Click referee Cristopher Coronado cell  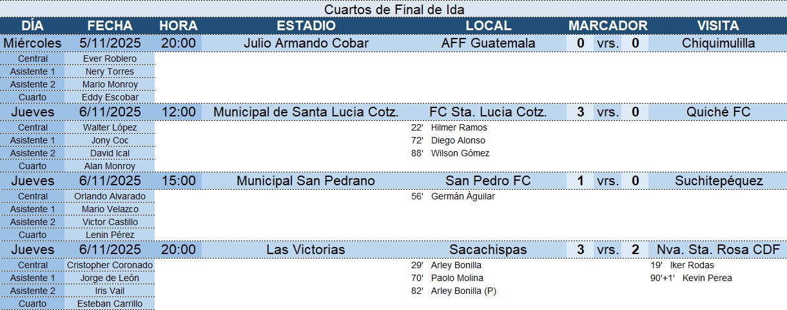(110, 265)
